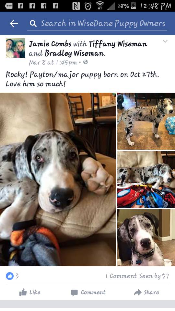Open post timestamp Mar 8 at 1:45pm
This screenshot has height=311, width=175.
pyautogui.click(x=53, y=63)
